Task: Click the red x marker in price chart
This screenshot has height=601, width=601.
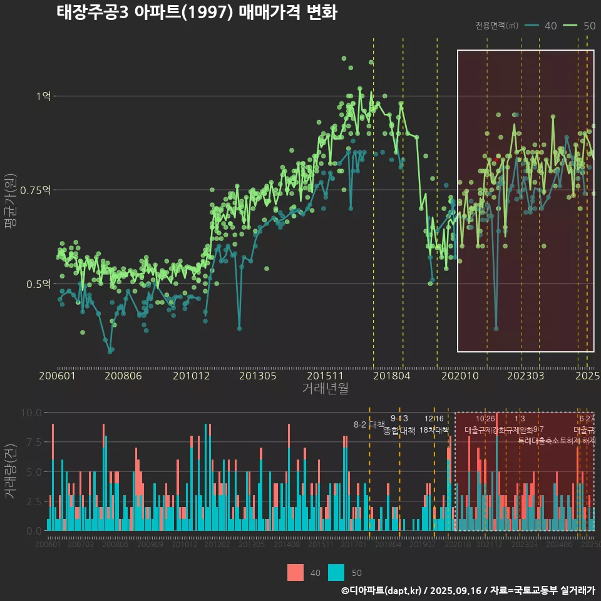Action: (496, 159)
